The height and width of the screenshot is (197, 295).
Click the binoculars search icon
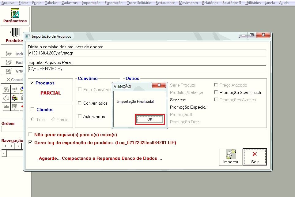6,89
